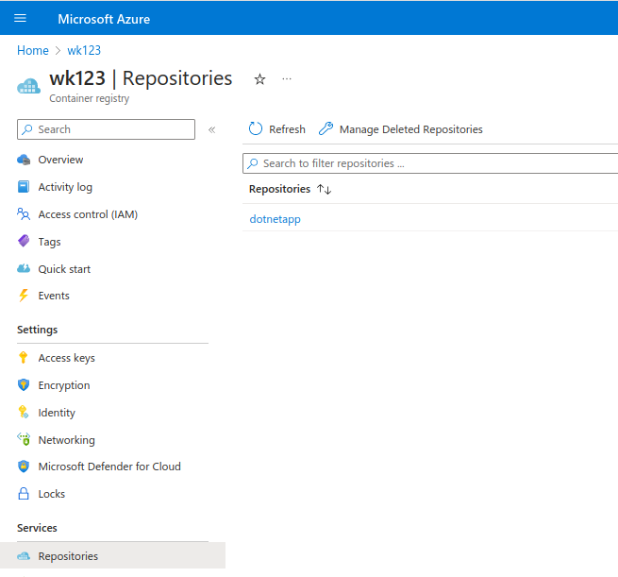Click the Settings section heading
Screen dimensions: 618x577
pos(37,330)
